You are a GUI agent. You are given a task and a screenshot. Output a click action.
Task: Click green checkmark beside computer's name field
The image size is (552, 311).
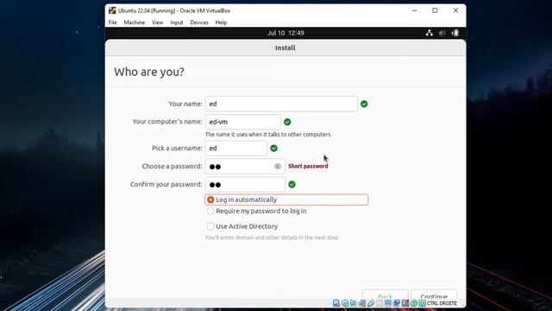287,122
